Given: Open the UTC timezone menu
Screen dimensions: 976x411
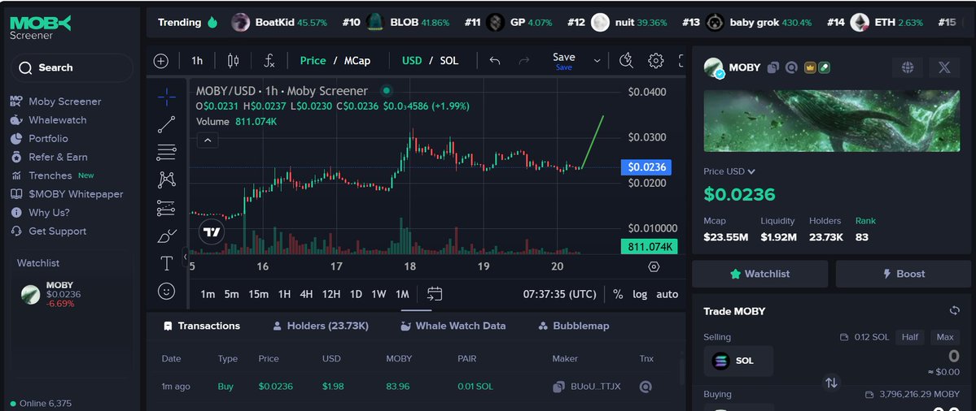Looking at the screenshot, I should point(559,294).
